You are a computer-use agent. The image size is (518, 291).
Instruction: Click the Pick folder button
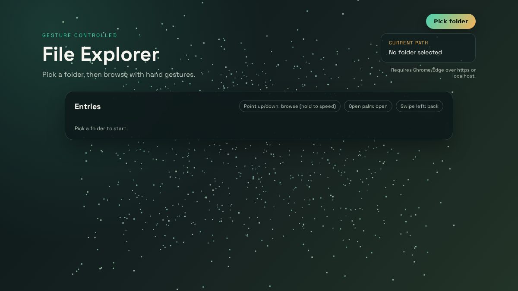[x=451, y=21]
